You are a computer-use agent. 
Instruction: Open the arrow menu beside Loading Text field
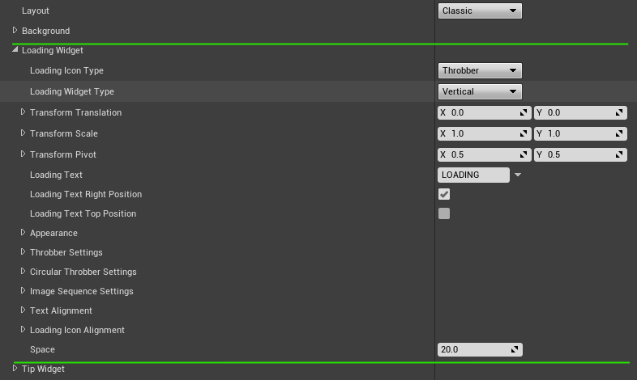click(x=518, y=175)
